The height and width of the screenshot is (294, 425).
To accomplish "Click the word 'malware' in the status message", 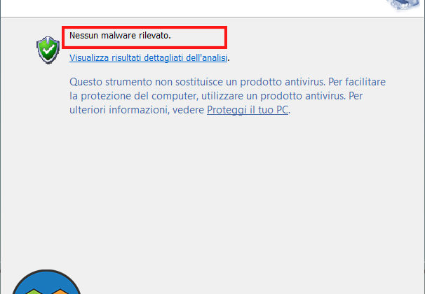I will tap(119, 36).
